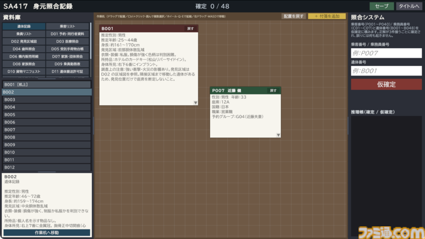
Task: Add a sticky note with 付箋を追加
Action: coord(327,16)
